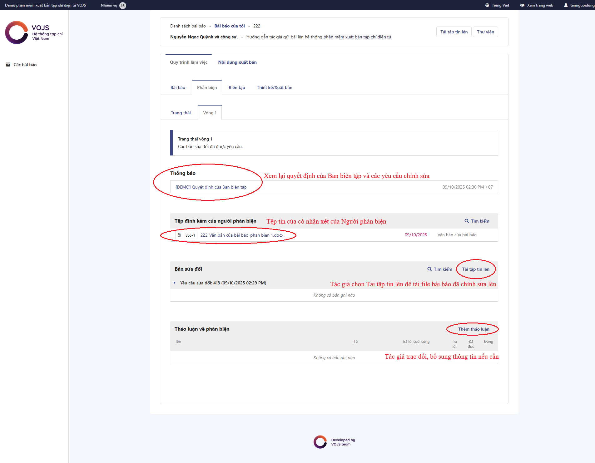The height and width of the screenshot is (463, 595).
Task: Click the document icon for file 865-1
Action: 179,235
